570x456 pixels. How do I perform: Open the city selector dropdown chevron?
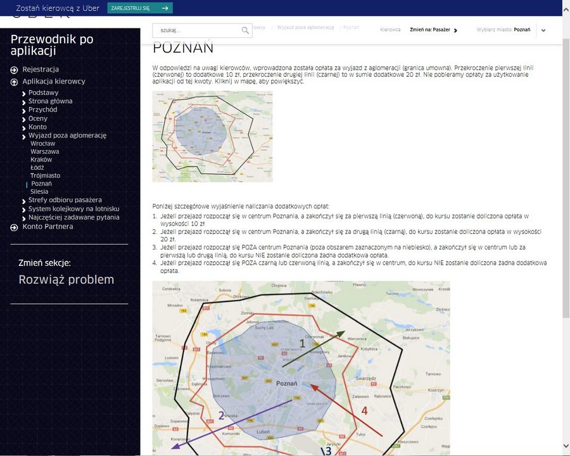[x=543, y=30]
